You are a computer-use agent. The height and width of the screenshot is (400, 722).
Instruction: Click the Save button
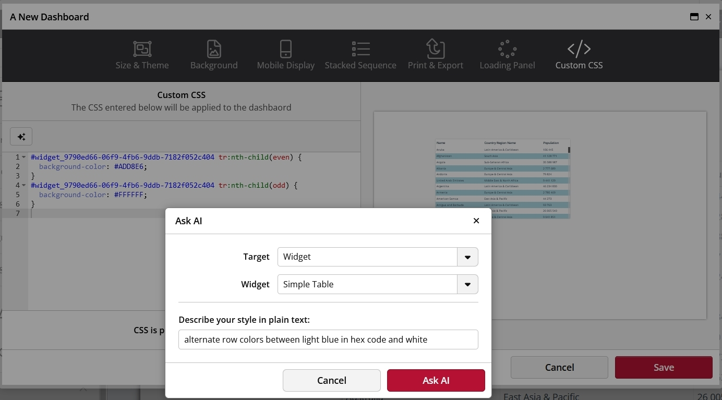point(664,367)
